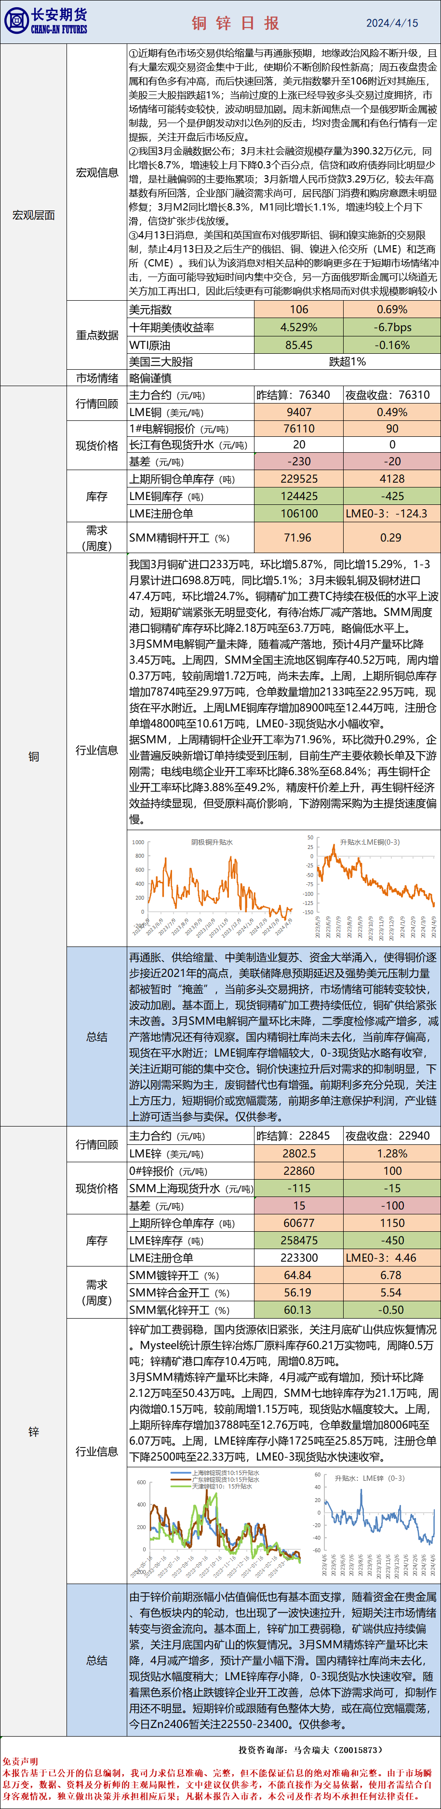Click the crude oil price 85.45
This screenshot has width=441, height=1809.
point(299,345)
